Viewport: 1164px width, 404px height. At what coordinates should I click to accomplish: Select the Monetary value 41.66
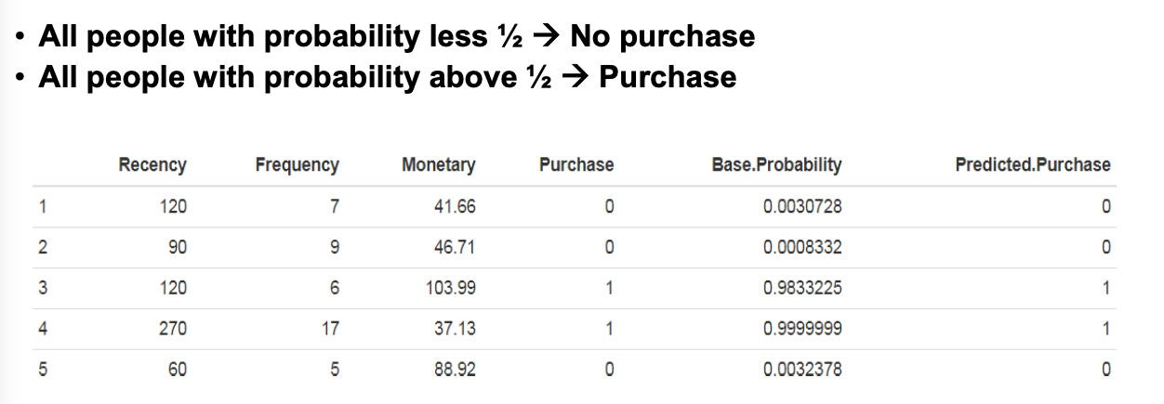pyautogui.click(x=455, y=207)
